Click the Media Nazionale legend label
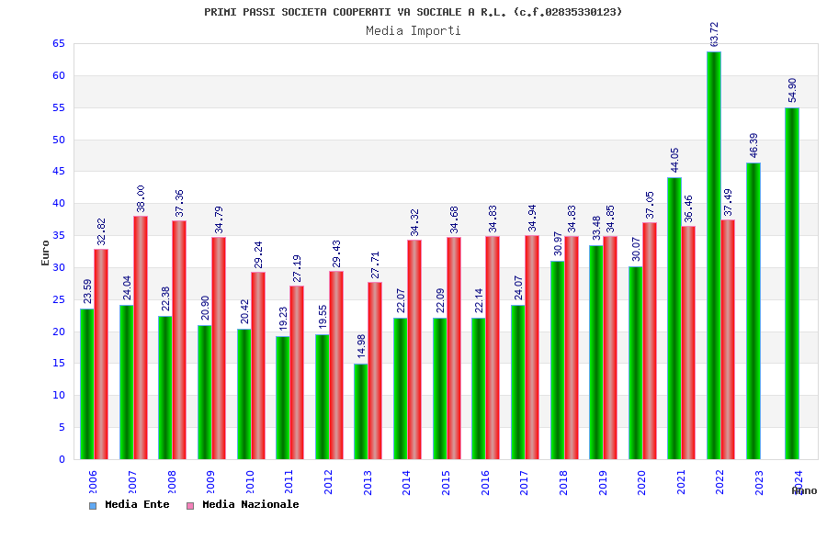This screenshot has width=827, height=551. pos(251,504)
